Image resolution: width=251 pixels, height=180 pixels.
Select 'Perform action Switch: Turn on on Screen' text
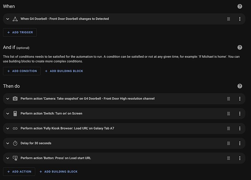pyautogui.click(x=51, y=114)
